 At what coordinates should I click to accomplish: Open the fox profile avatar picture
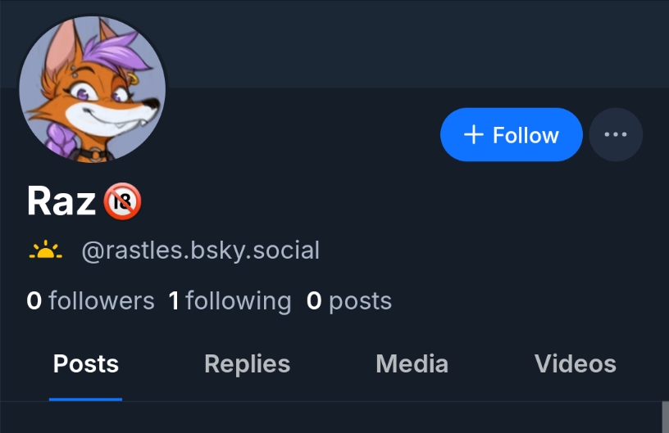tap(92, 89)
